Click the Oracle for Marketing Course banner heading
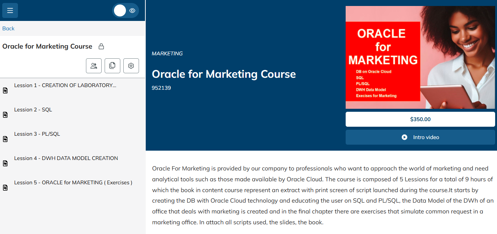Image resolution: width=497 pixels, height=234 pixels. click(x=224, y=74)
